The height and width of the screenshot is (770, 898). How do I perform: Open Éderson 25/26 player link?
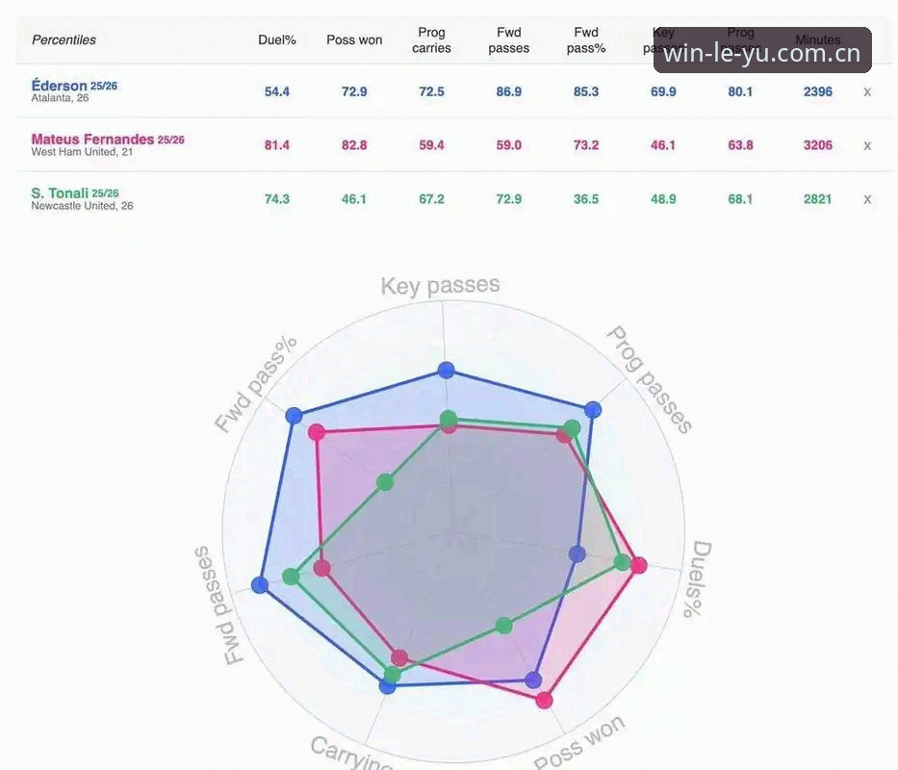tap(74, 86)
